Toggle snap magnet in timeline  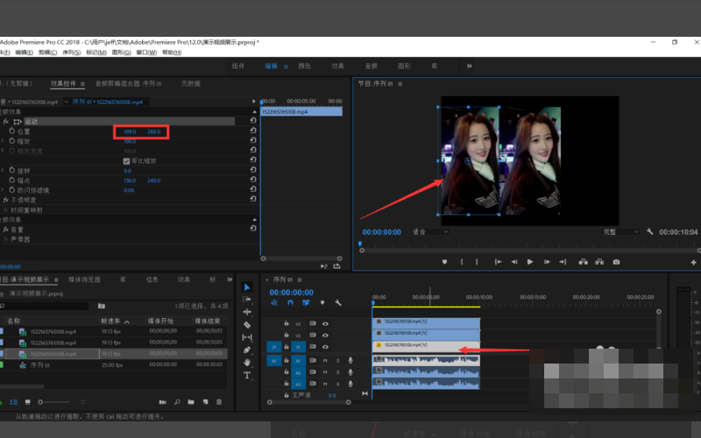[290, 302]
